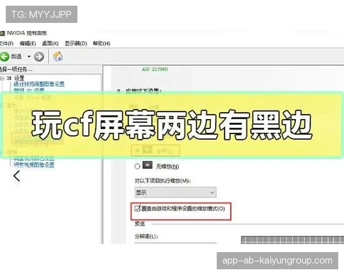Click the 选择一项任务... panel header
This screenshot has height=275, width=344.
tap(16, 69)
